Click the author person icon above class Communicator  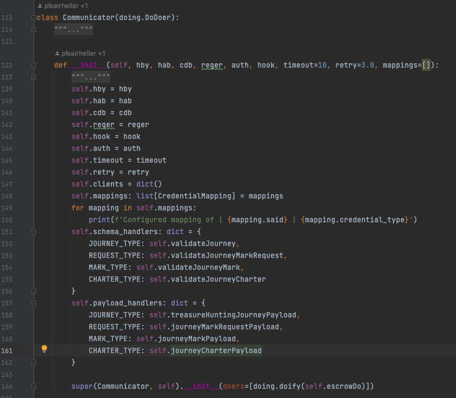[40, 6]
